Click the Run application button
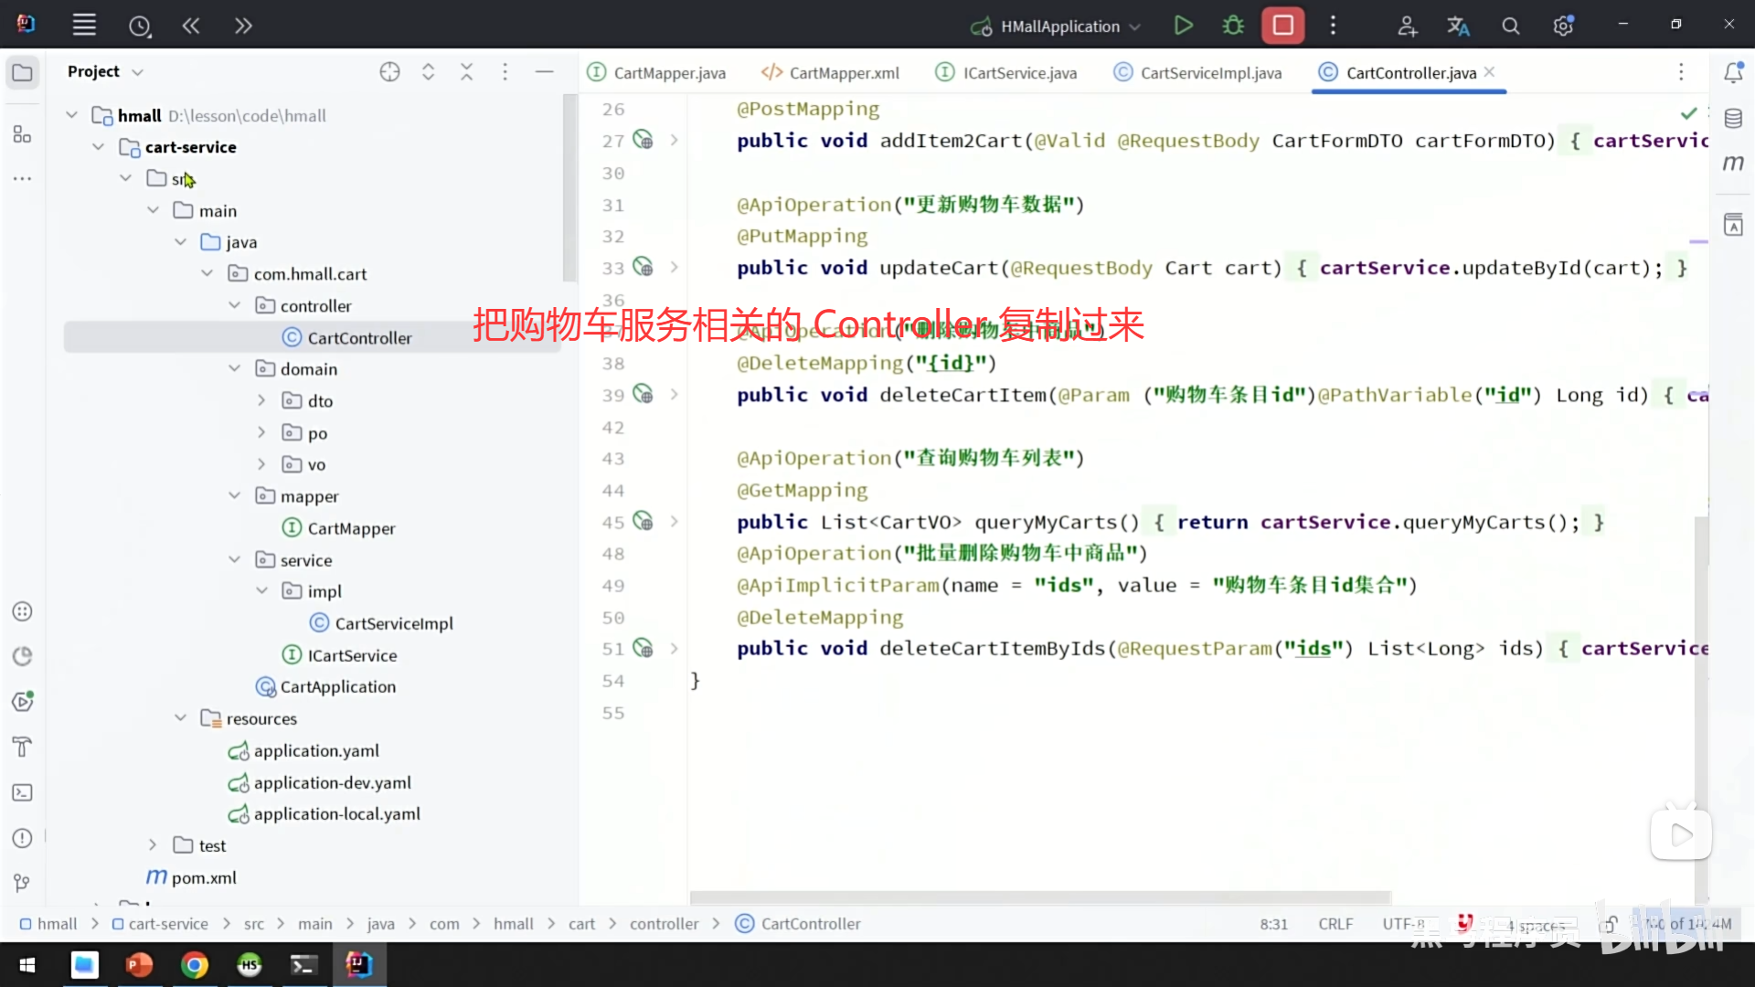 pyautogui.click(x=1183, y=26)
